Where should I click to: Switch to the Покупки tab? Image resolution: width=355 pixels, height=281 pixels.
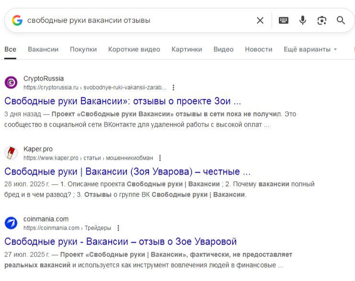point(83,49)
